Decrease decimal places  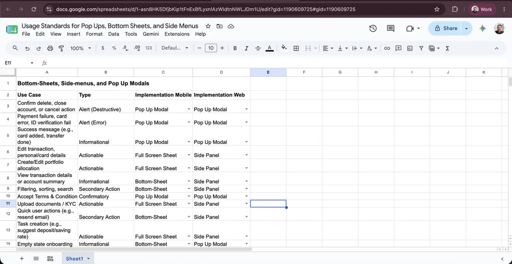[x=126, y=48]
